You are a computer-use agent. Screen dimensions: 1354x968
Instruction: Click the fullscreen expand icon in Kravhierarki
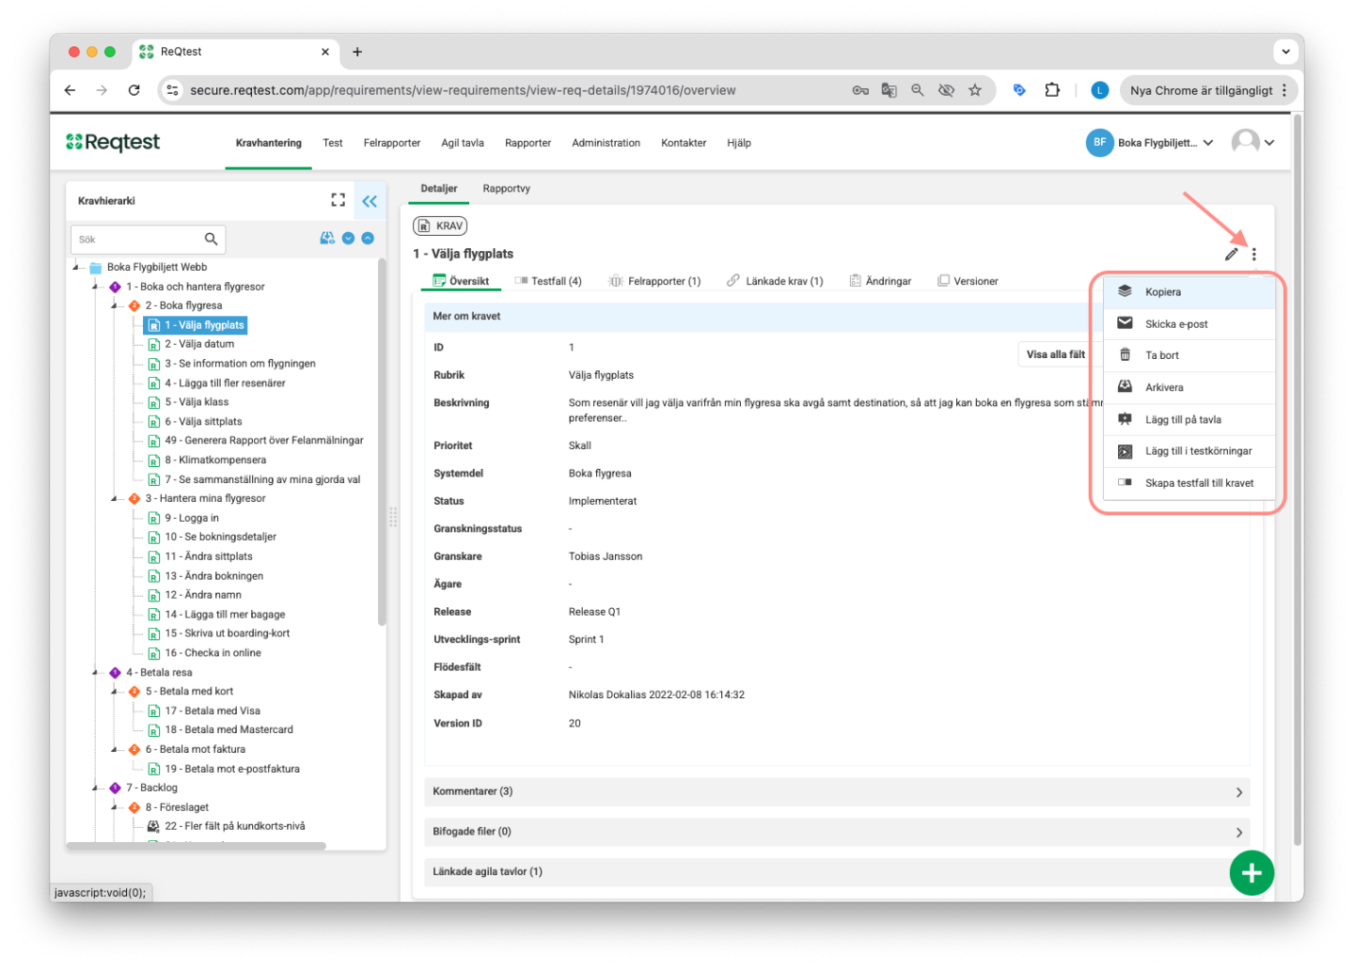pyautogui.click(x=338, y=200)
